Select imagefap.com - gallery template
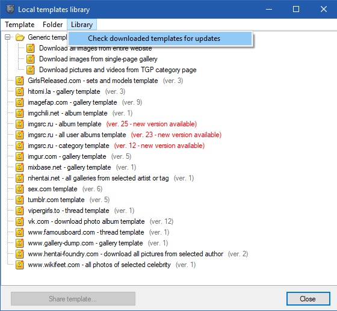337x311 pixels. tap(72, 102)
